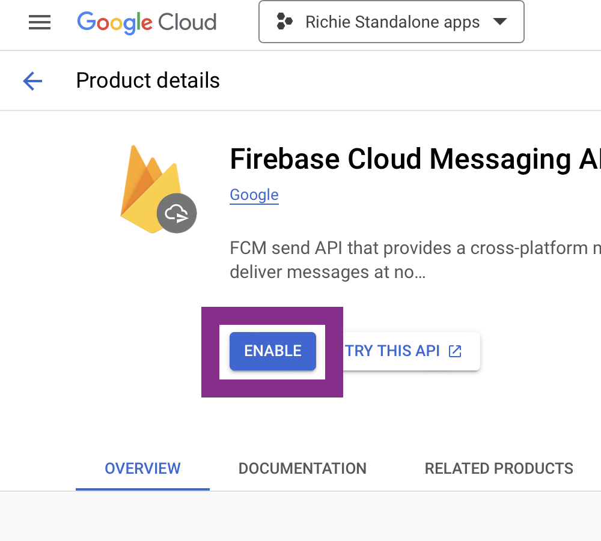Viewport: 601px width, 541px height.
Task: Open the Richie Standalone apps project switcher
Action: pos(391,22)
